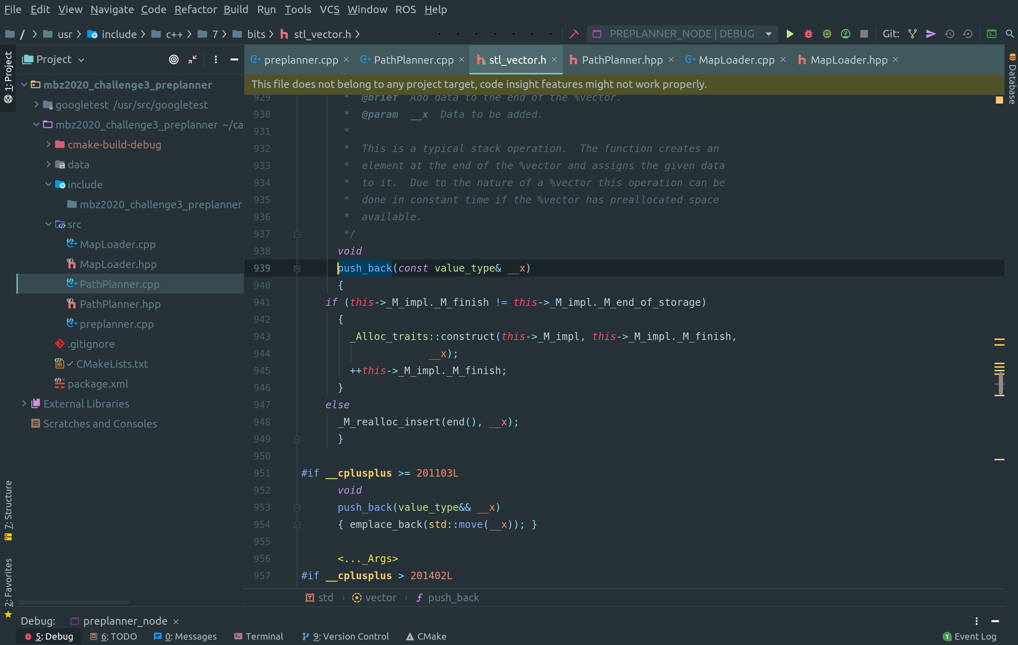Open the Terminal tool window button
Screen dimensions: 1018x645
[258, 636]
